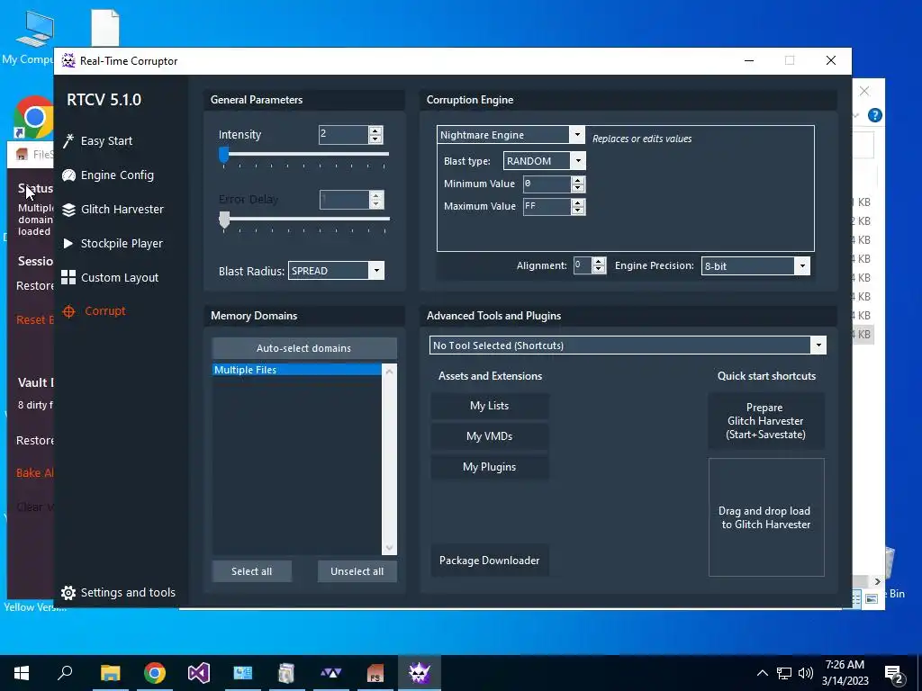Image resolution: width=922 pixels, height=691 pixels.
Task: Open the No Tool Selected dropdown
Action: point(818,345)
